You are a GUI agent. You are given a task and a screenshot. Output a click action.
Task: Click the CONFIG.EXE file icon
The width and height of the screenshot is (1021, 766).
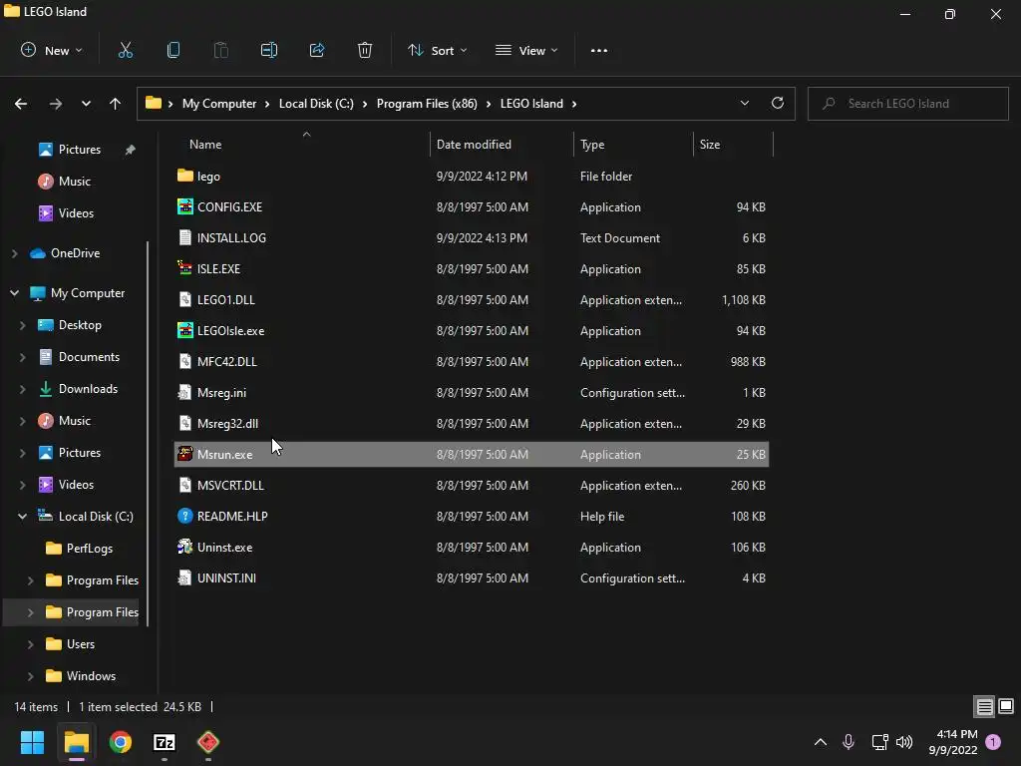point(184,206)
